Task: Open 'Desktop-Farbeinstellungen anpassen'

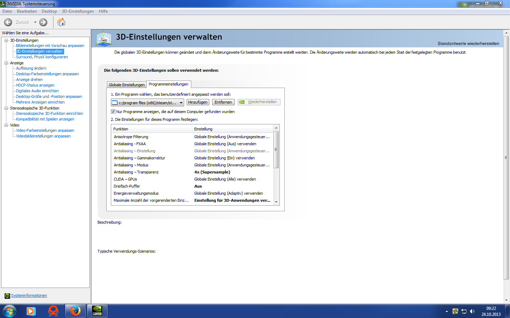Action: point(47,74)
